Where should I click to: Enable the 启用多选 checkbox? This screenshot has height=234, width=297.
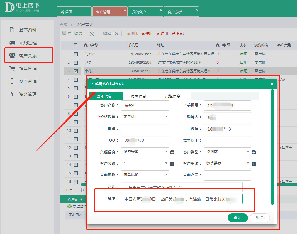64,33
